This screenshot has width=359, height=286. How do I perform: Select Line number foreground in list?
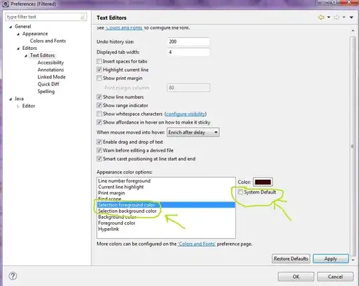tap(166, 181)
